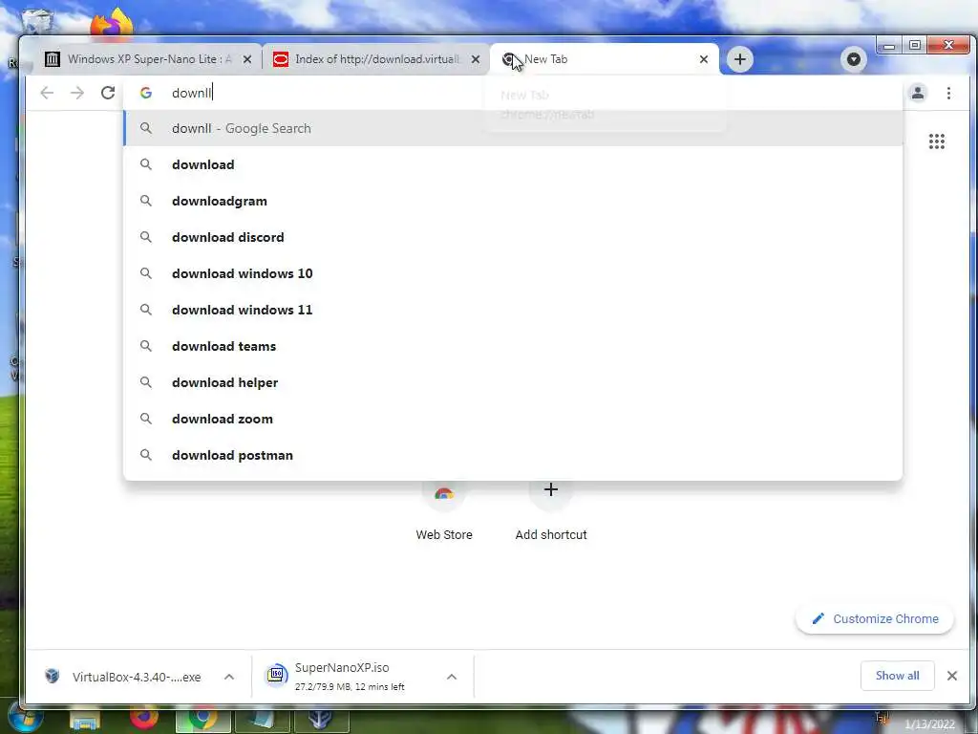The width and height of the screenshot is (978, 734).
Task: Choose the 'download helper' suggestion
Action: tap(513, 382)
